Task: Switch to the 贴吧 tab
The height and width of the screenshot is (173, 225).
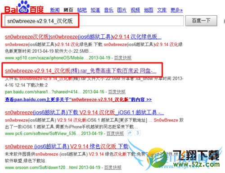Action: pyautogui.click(x=82, y=10)
